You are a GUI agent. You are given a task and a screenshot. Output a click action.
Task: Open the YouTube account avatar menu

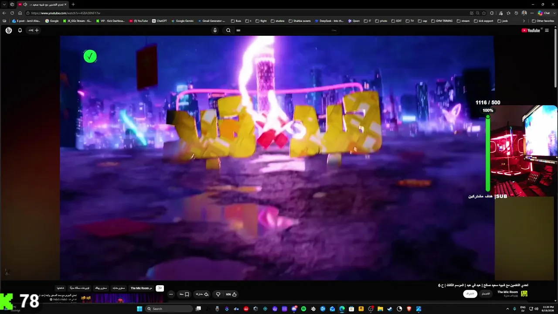[9, 31]
